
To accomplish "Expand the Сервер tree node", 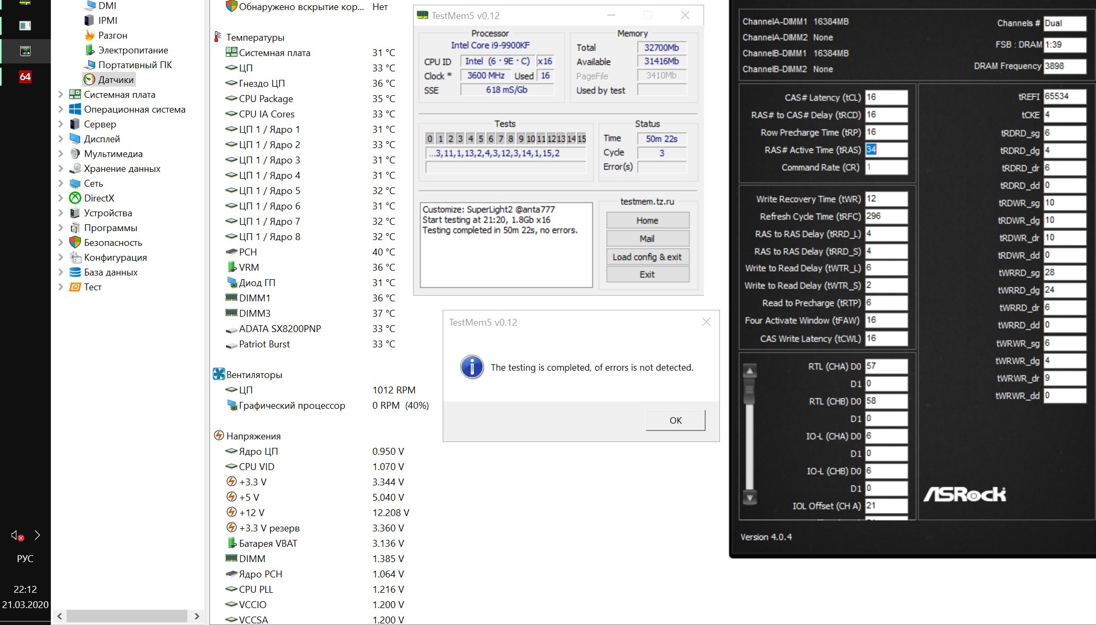I will pyautogui.click(x=60, y=124).
